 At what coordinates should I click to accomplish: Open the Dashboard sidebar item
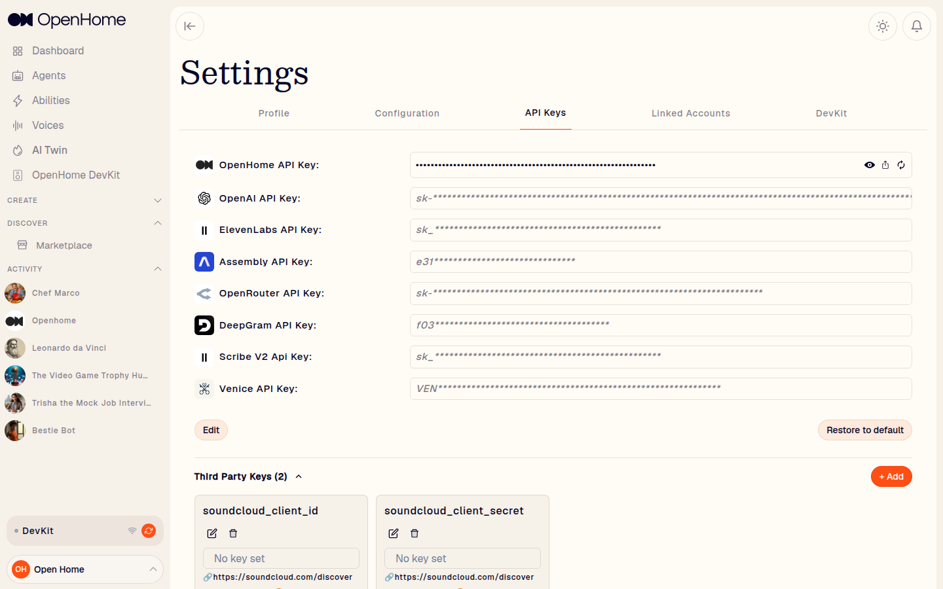[58, 50]
